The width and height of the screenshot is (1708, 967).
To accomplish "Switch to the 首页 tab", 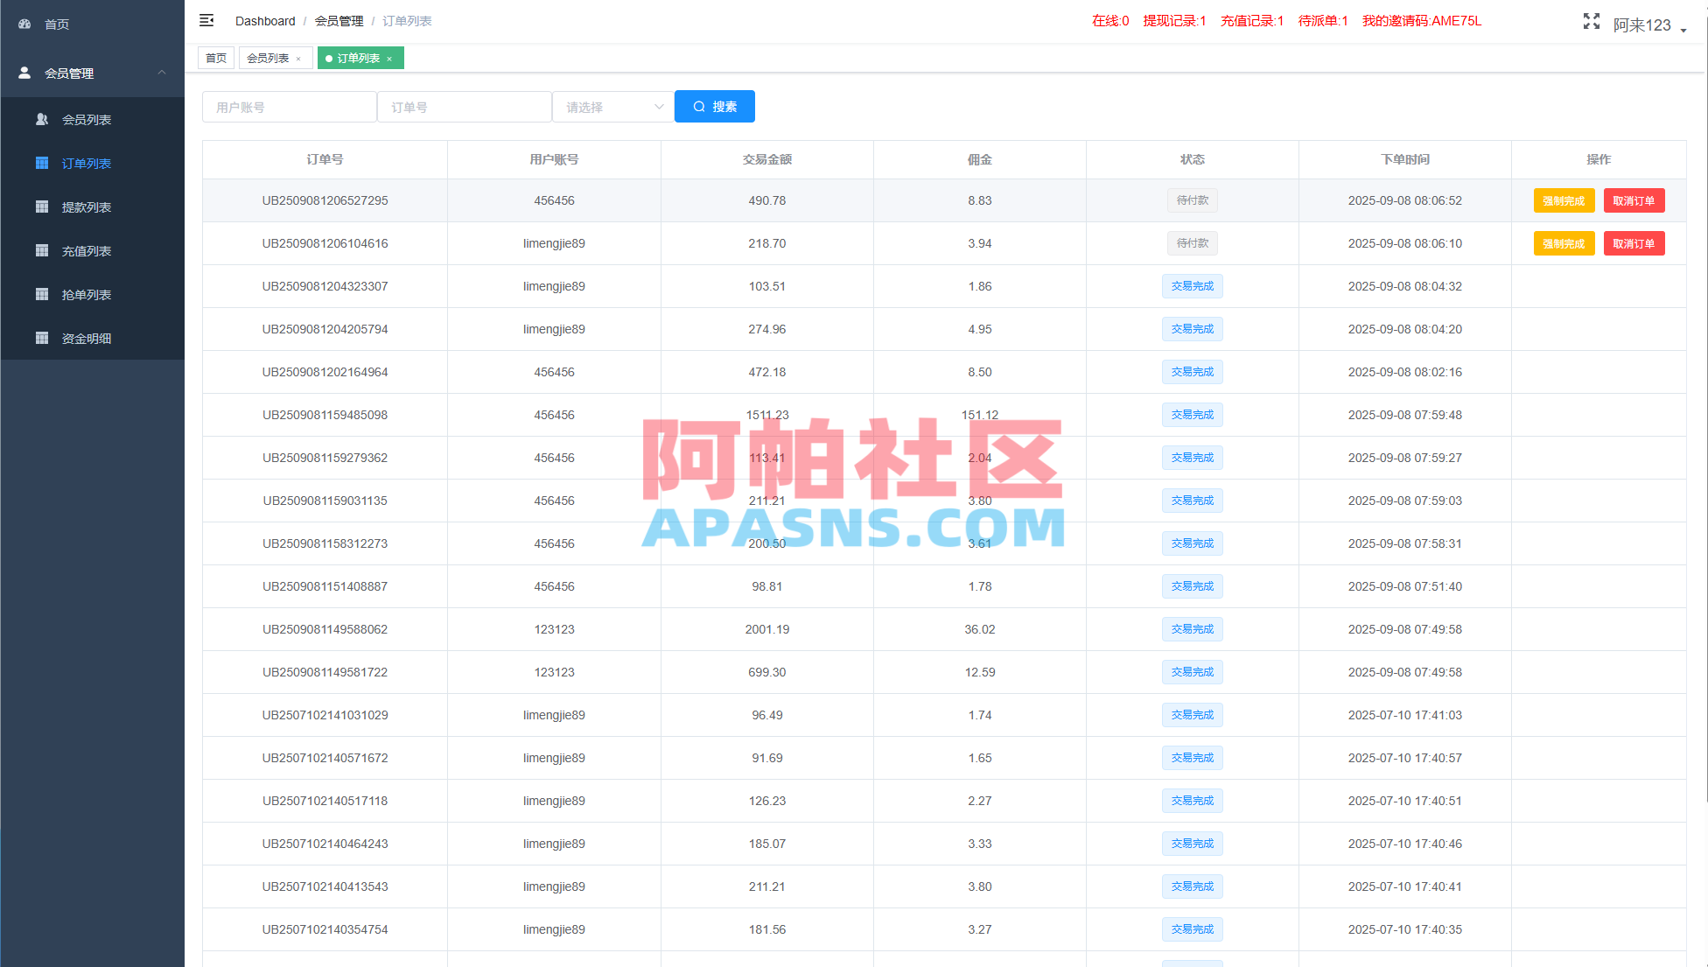I will point(215,58).
